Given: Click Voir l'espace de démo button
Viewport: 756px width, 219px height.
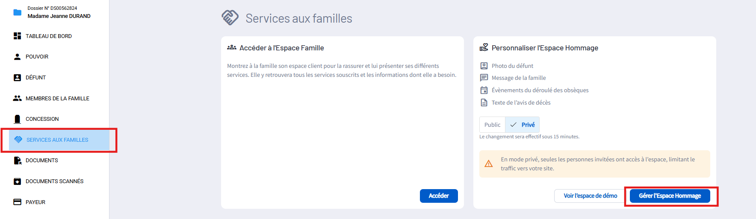Looking at the screenshot, I should pos(590,196).
